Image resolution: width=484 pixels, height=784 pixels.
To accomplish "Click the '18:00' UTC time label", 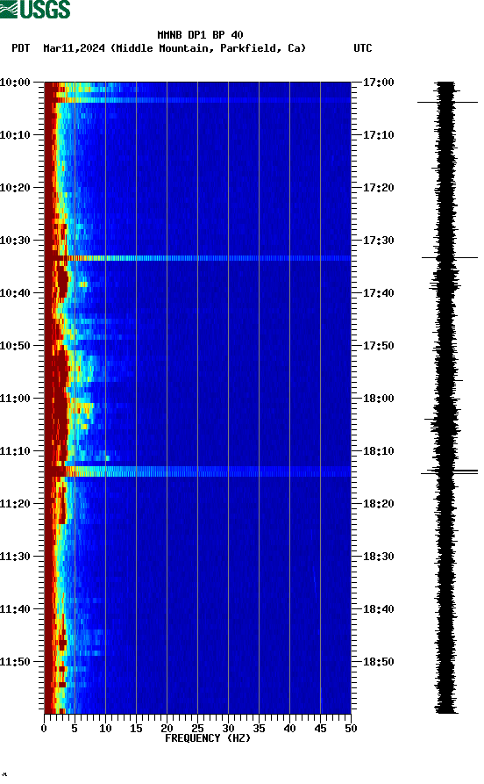I will click(x=379, y=399).
